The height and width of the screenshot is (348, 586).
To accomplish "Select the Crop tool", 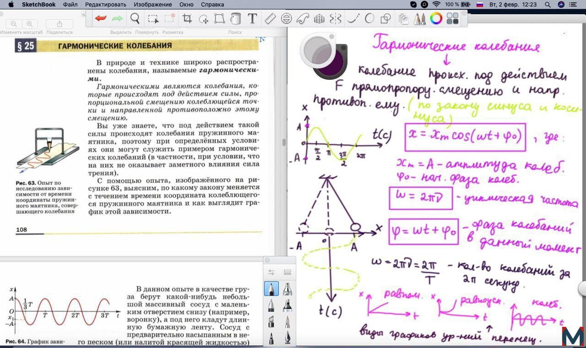I will click(x=187, y=18).
